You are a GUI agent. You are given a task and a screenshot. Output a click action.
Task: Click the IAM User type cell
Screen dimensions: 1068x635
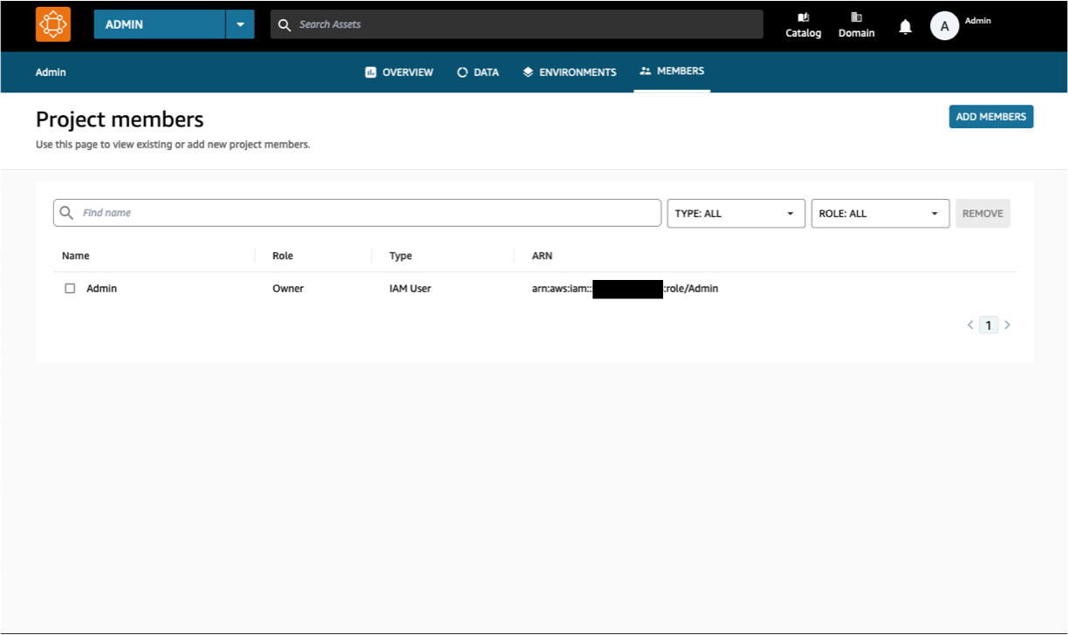pyautogui.click(x=410, y=289)
